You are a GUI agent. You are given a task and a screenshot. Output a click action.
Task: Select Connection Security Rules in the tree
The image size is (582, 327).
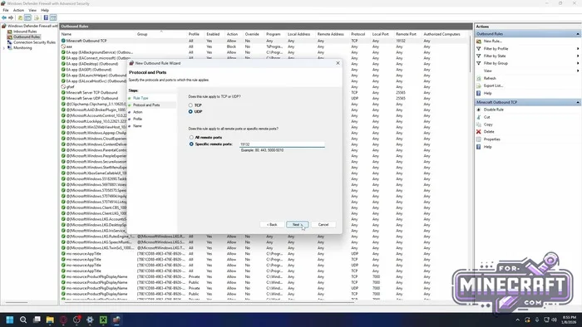coord(35,42)
